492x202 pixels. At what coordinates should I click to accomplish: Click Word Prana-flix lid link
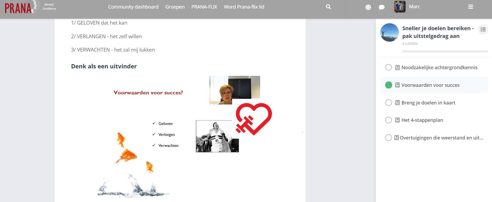click(244, 7)
